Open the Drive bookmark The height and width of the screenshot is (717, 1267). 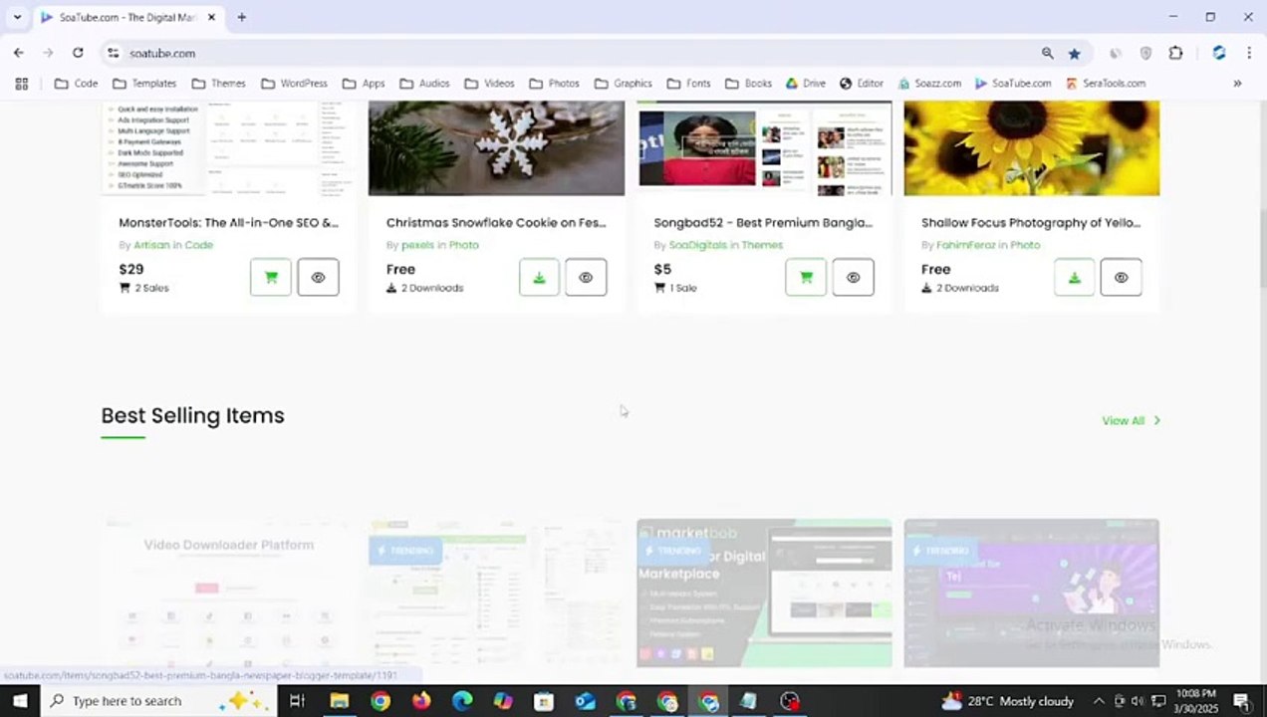[x=806, y=84]
